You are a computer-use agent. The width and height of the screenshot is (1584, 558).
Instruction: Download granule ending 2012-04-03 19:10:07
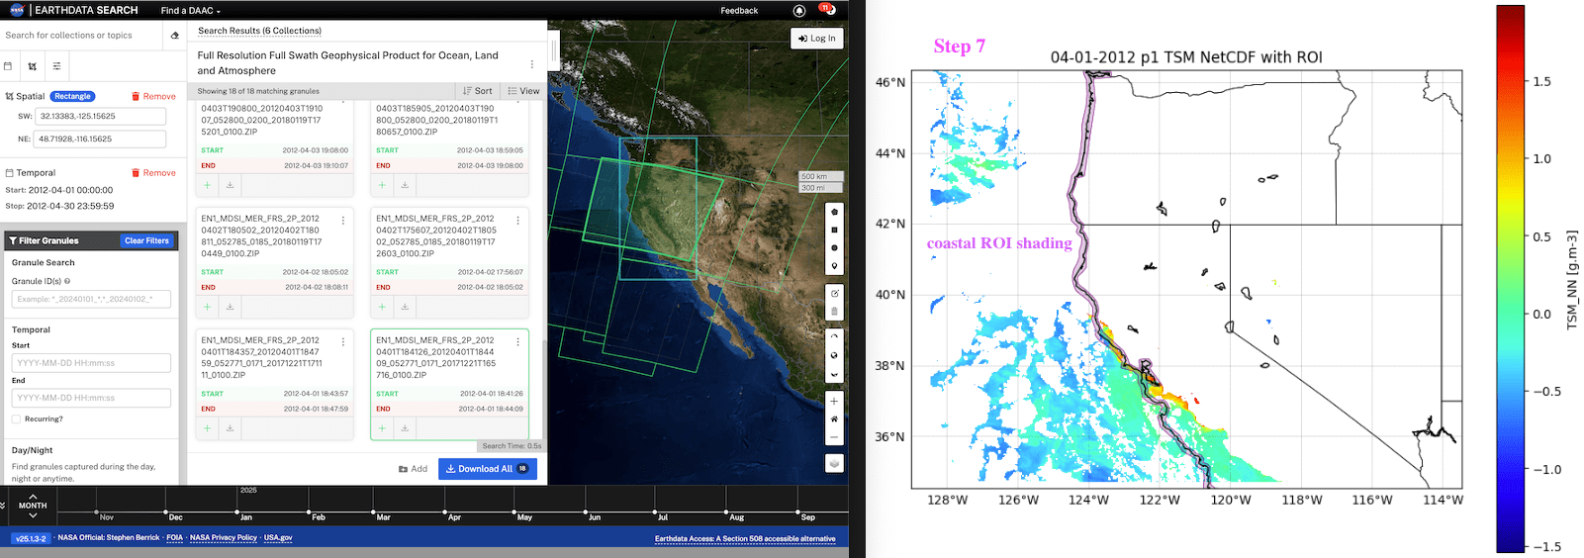click(230, 185)
